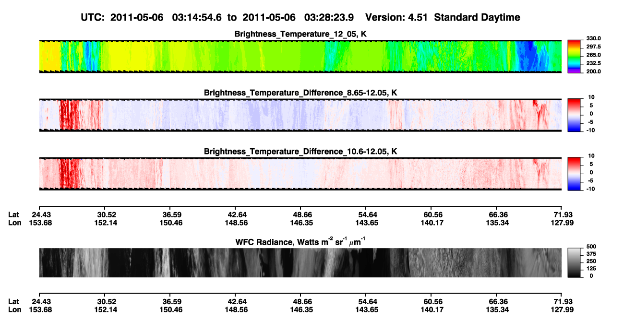Click the 8.65-12.05 temperature difference image strip
Screen dimensions: 624x320
tap(300, 115)
